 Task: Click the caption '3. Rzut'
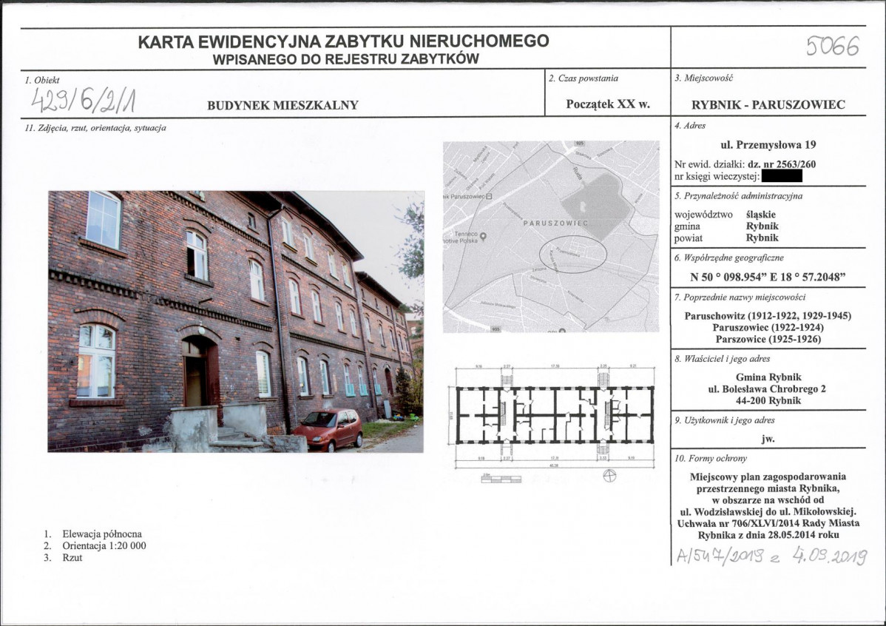(x=64, y=558)
